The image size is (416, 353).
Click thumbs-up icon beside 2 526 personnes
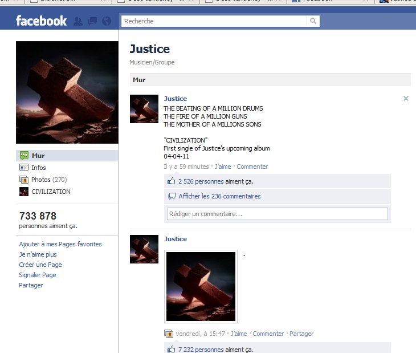click(172, 181)
